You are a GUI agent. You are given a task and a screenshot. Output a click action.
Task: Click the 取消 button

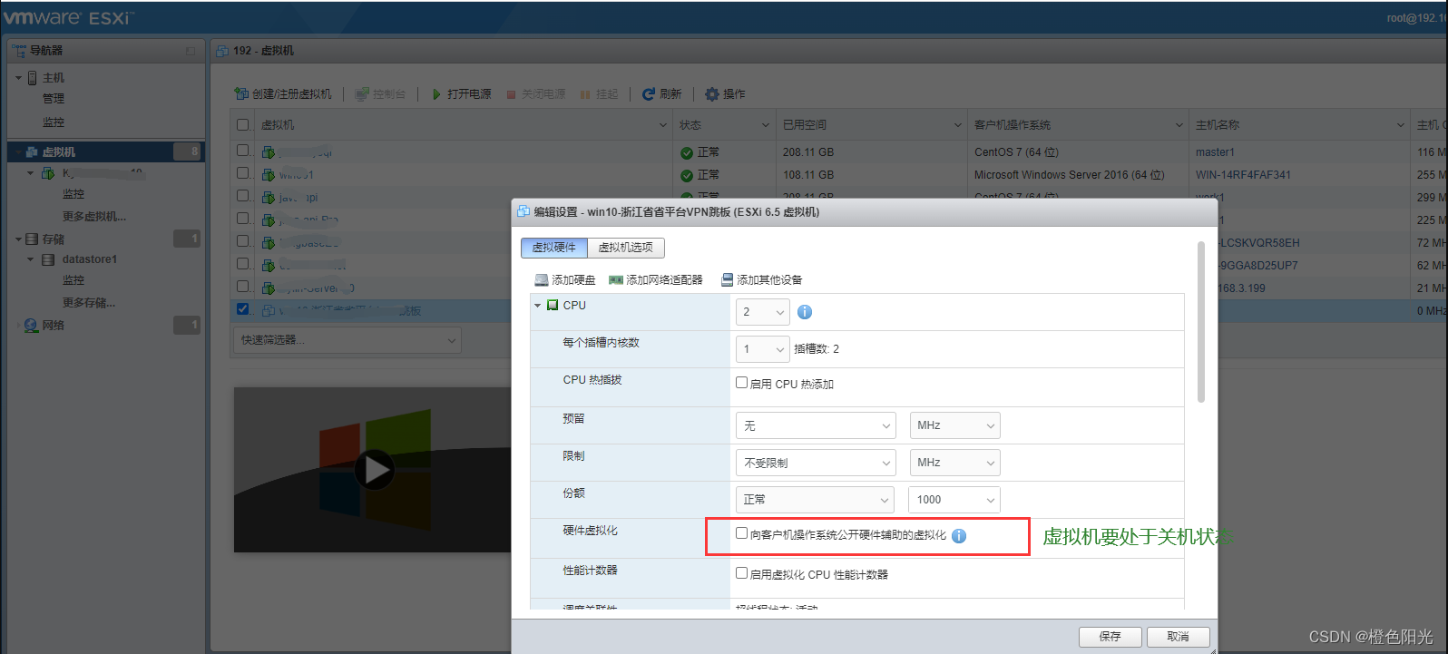(x=1179, y=637)
